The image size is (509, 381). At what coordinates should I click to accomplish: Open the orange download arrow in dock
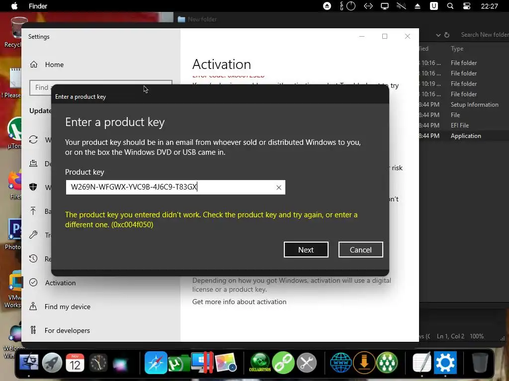coord(364,363)
